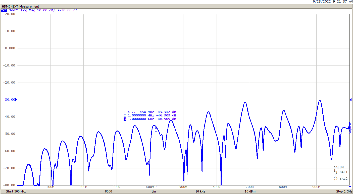
Task: Click the -60.00 y-axis label
Action: (9, 151)
